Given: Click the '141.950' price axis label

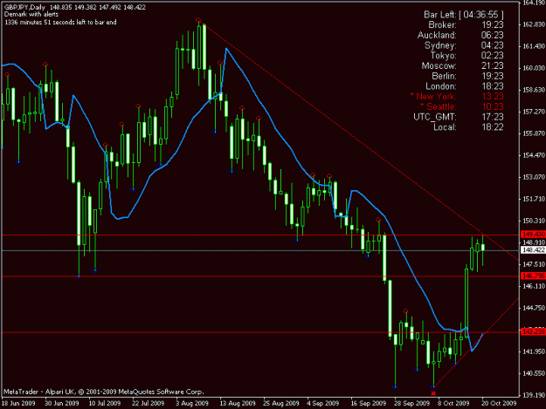Looking at the screenshot, I should click(534, 351).
